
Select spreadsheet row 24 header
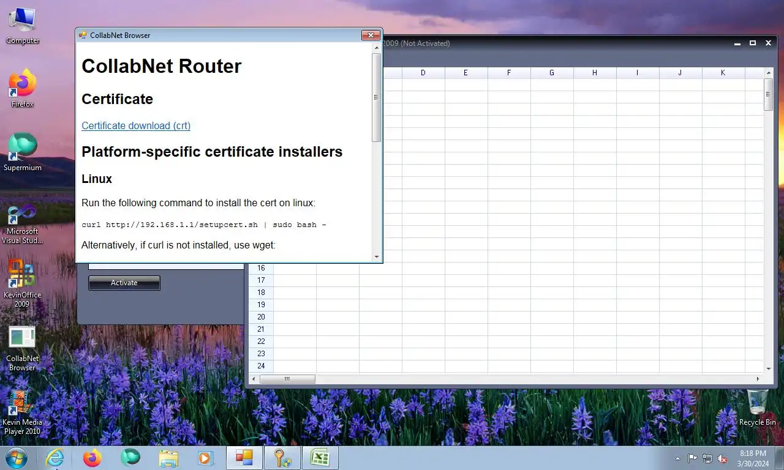pos(261,366)
